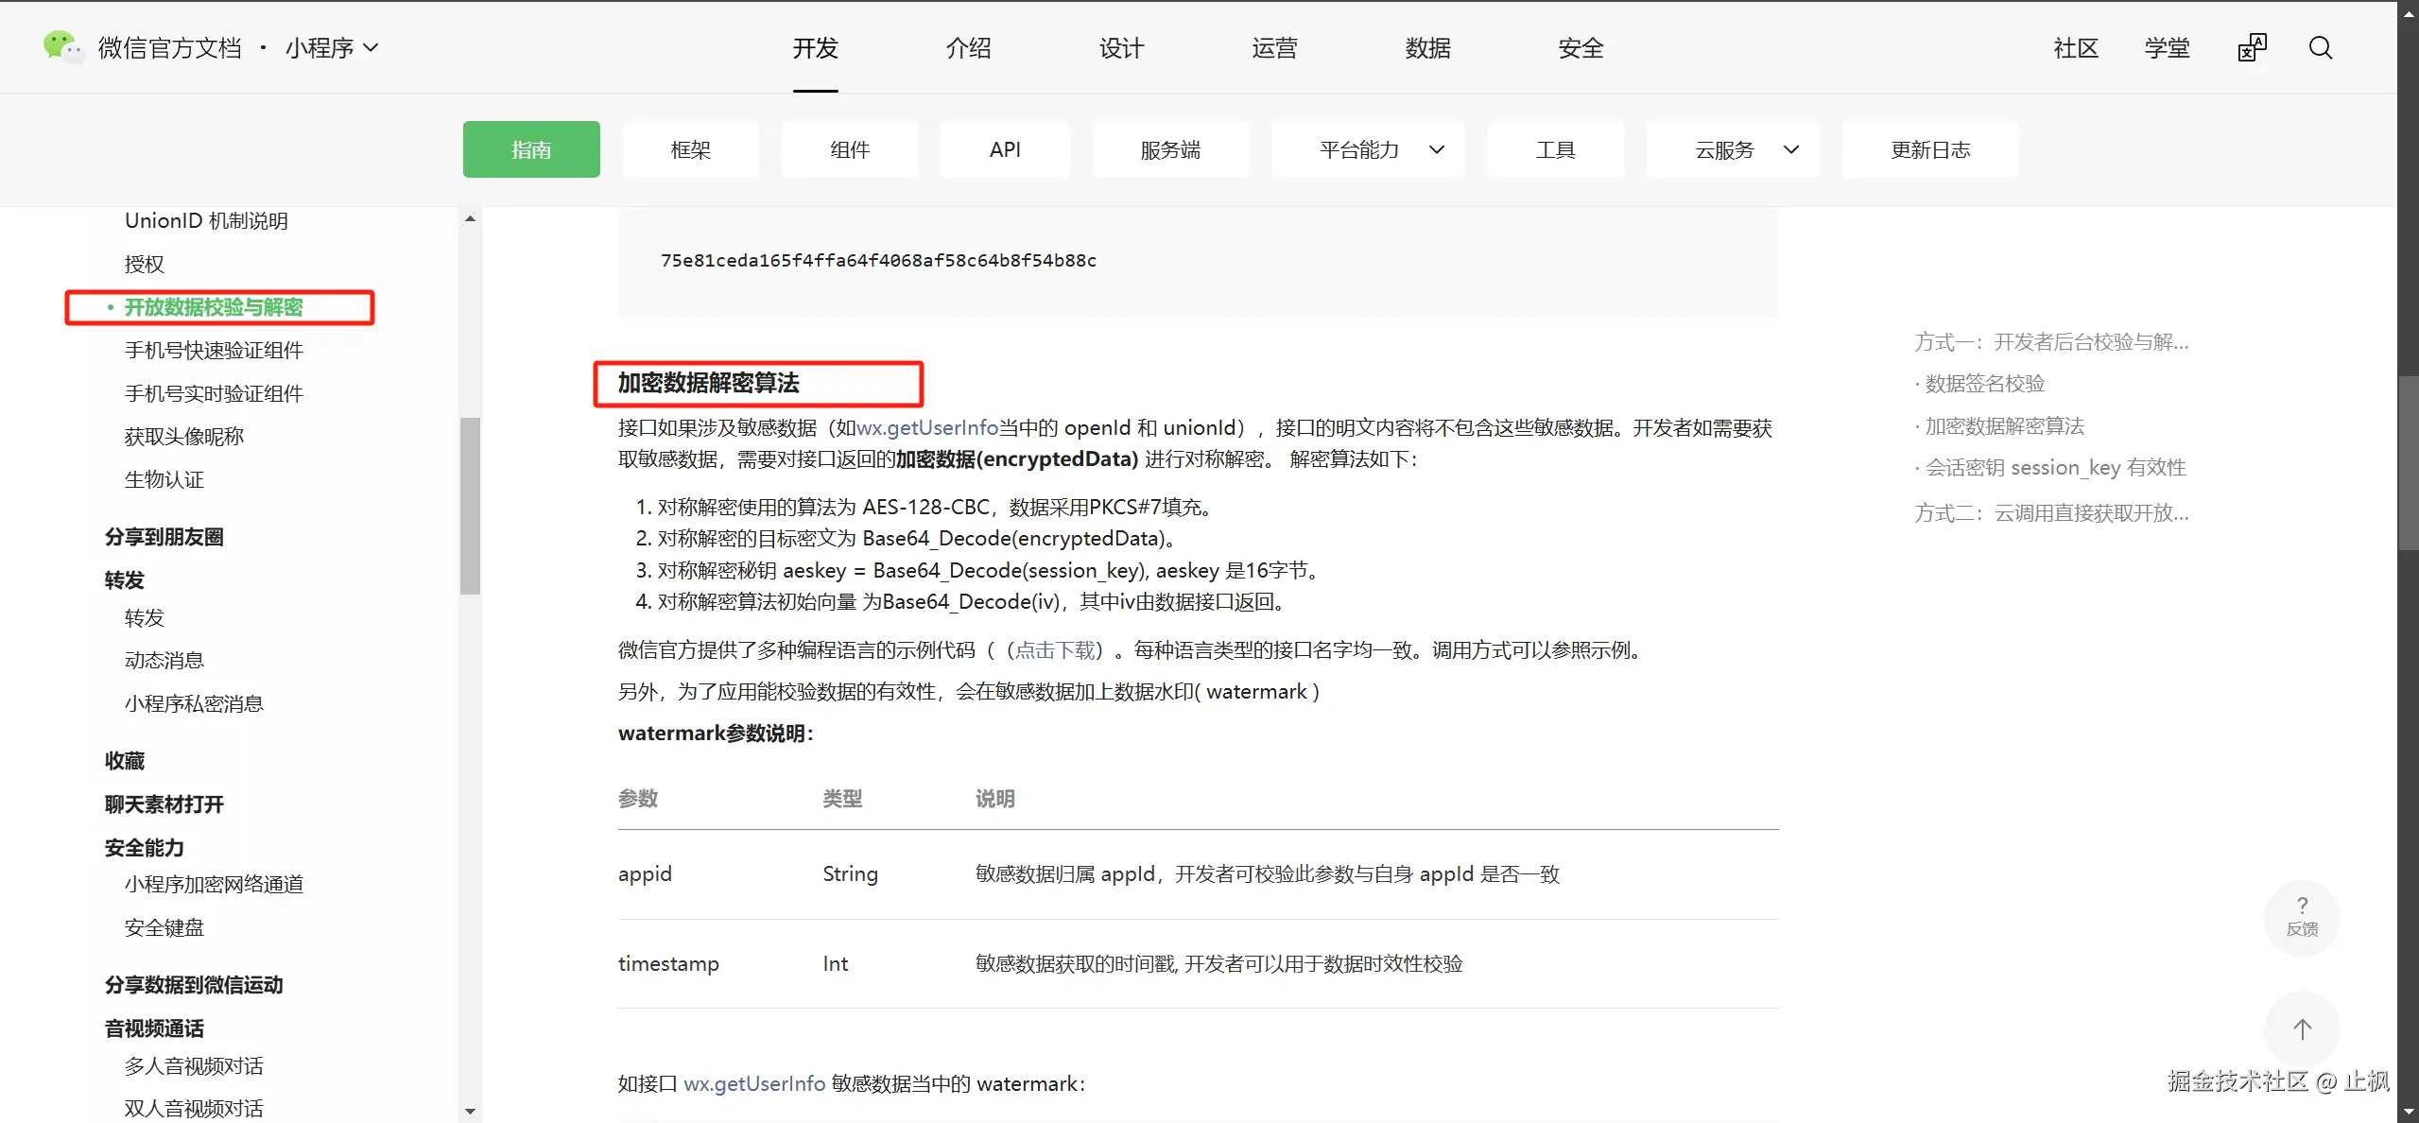Open the 反馈 feedback question icon

[x=2302, y=916]
